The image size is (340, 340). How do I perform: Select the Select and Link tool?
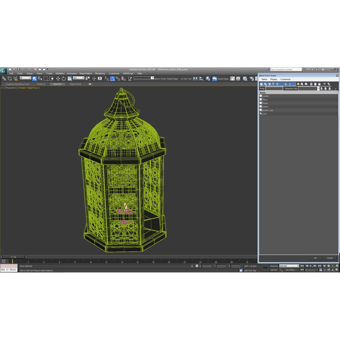[x=4, y=78]
